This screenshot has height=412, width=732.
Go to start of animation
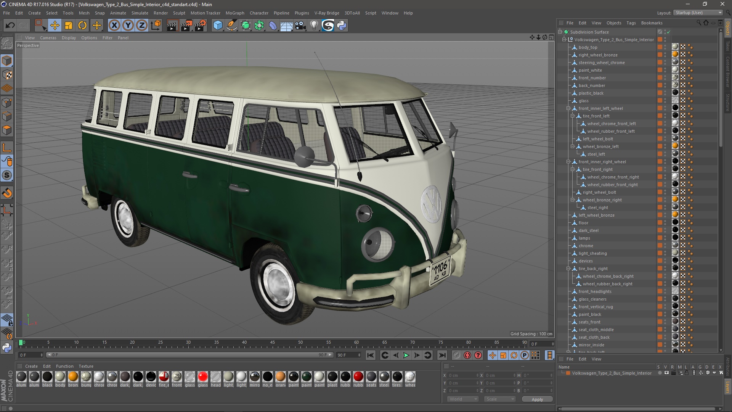click(370, 355)
